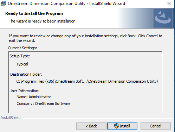Click the window title text
Image resolution: width=175 pixels, height=132 pixels.
click(x=66, y=4)
